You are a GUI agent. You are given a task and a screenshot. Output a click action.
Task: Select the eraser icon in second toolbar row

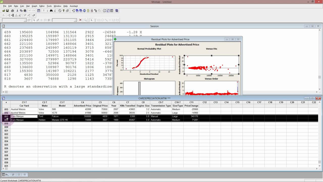pyautogui.click(x=34, y=15)
